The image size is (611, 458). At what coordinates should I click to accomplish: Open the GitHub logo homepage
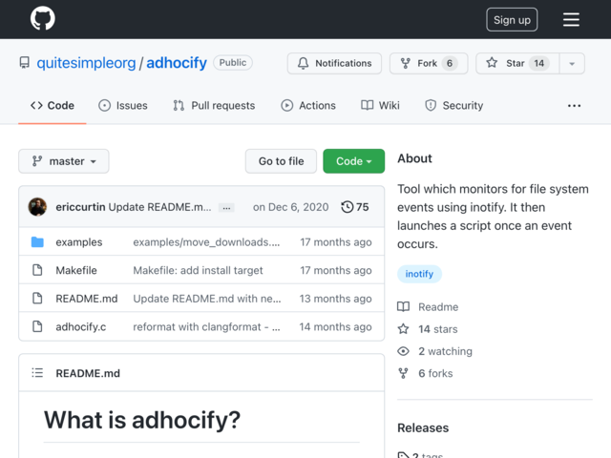click(x=43, y=19)
